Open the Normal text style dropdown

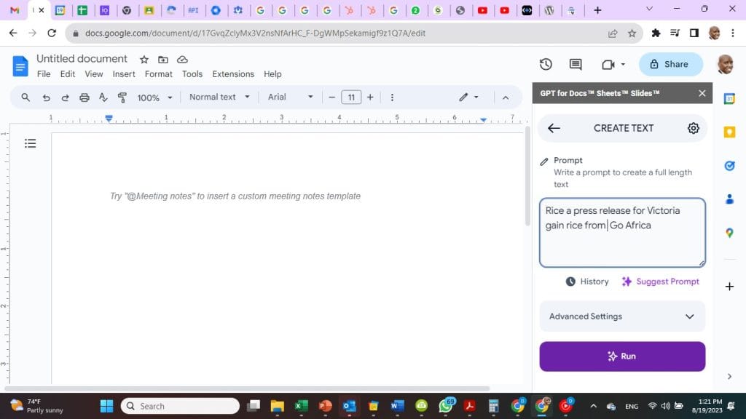(219, 97)
